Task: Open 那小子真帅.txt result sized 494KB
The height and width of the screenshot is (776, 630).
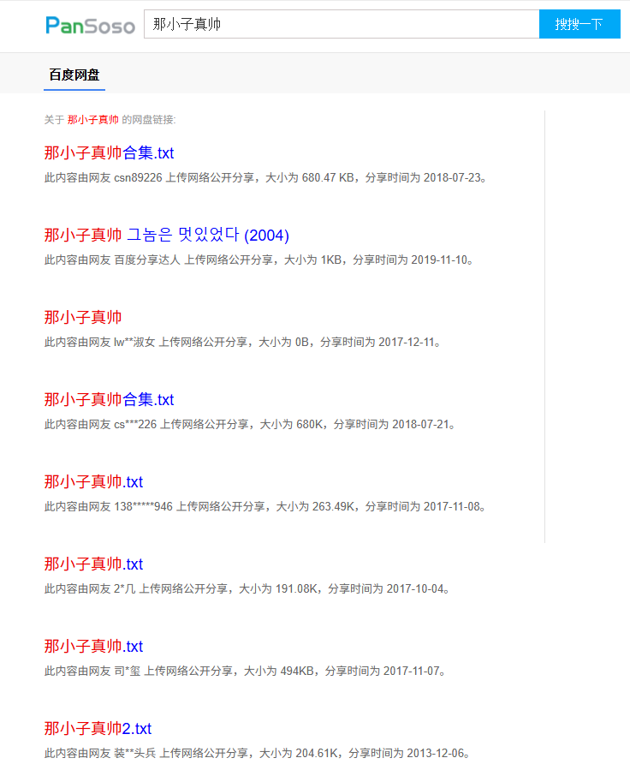Action: pyautogui.click(x=93, y=647)
